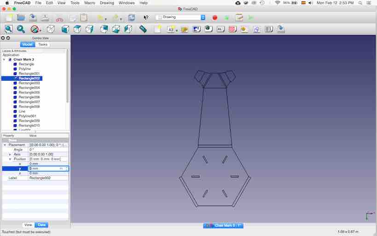Select Polyline in the model tree
This screenshot has height=236, width=377.
point(25,69)
